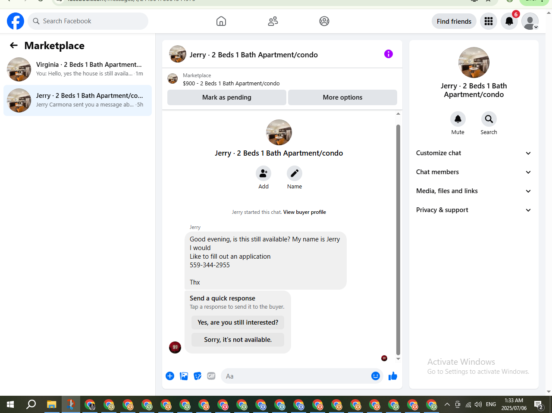Screen dimensions: 552x413
Task: Select Jerry conversation in chat list
Action: coord(78,100)
